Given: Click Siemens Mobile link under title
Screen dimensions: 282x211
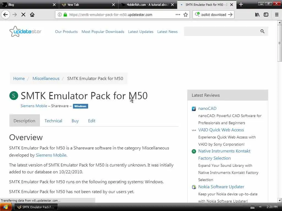Looking at the screenshot, I should pos(34,106).
